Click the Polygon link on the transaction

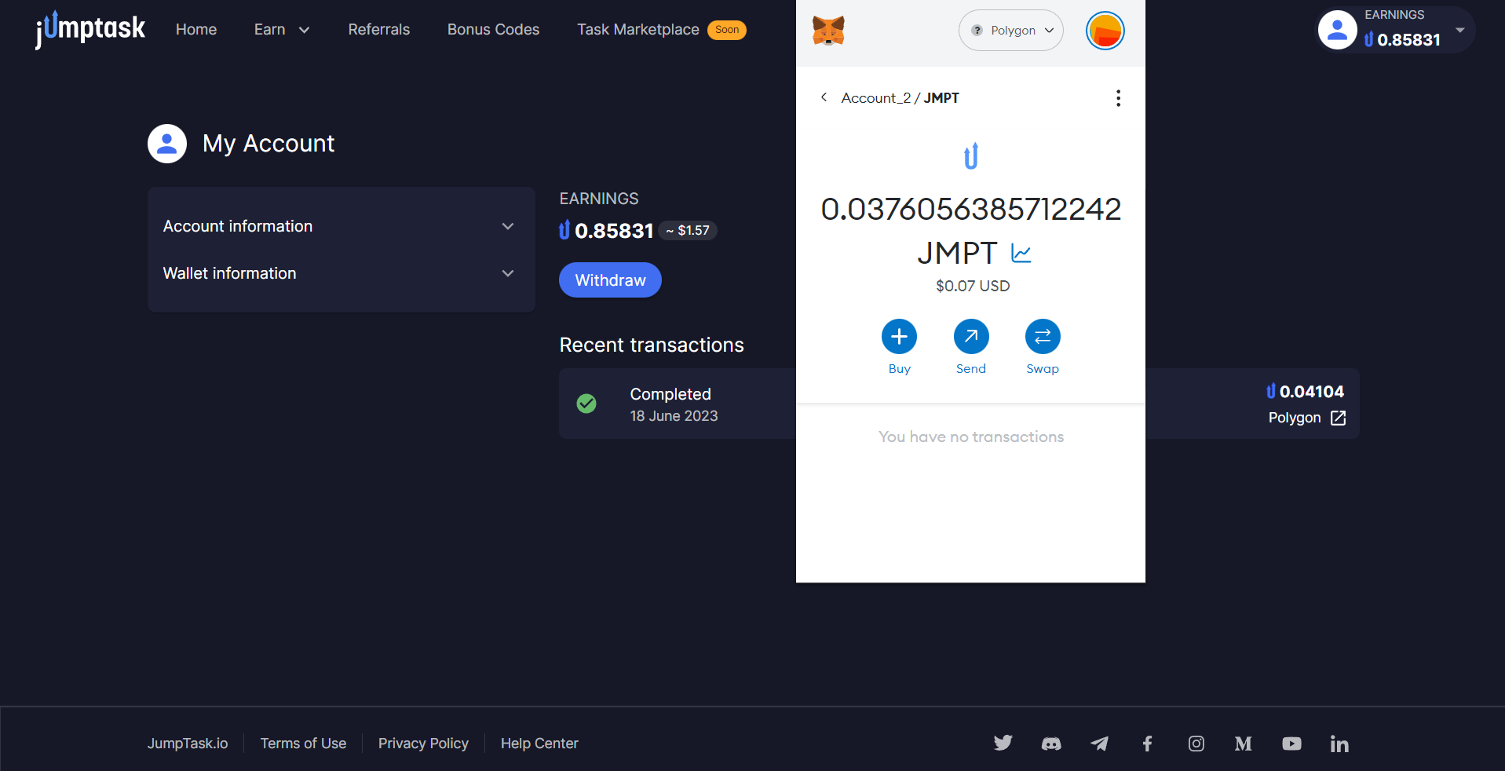click(1295, 418)
